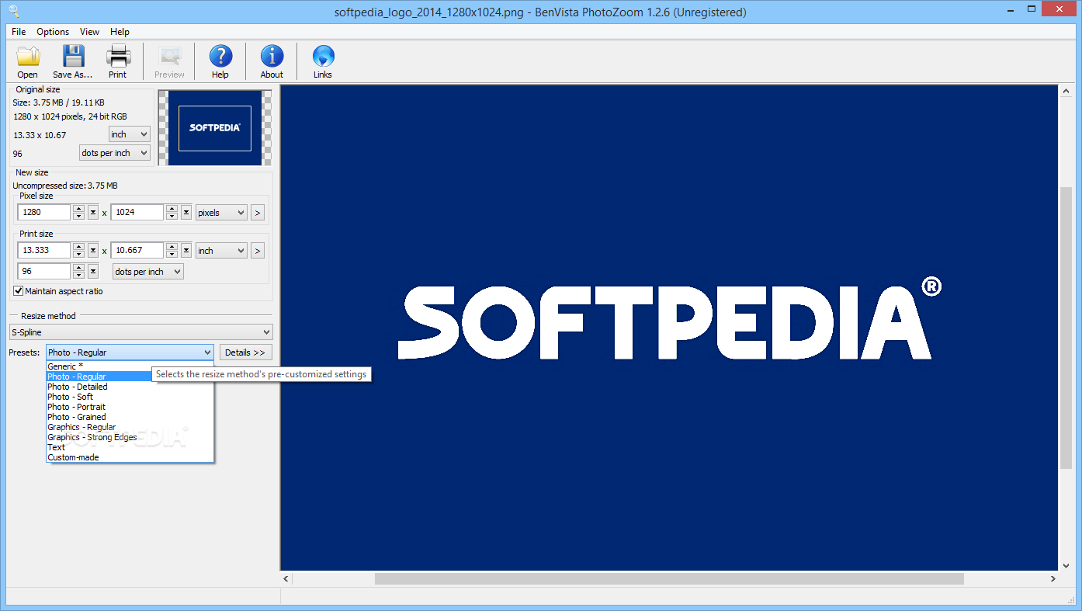
Task: Click the print height field showing 10.667
Action: (x=137, y=251)
